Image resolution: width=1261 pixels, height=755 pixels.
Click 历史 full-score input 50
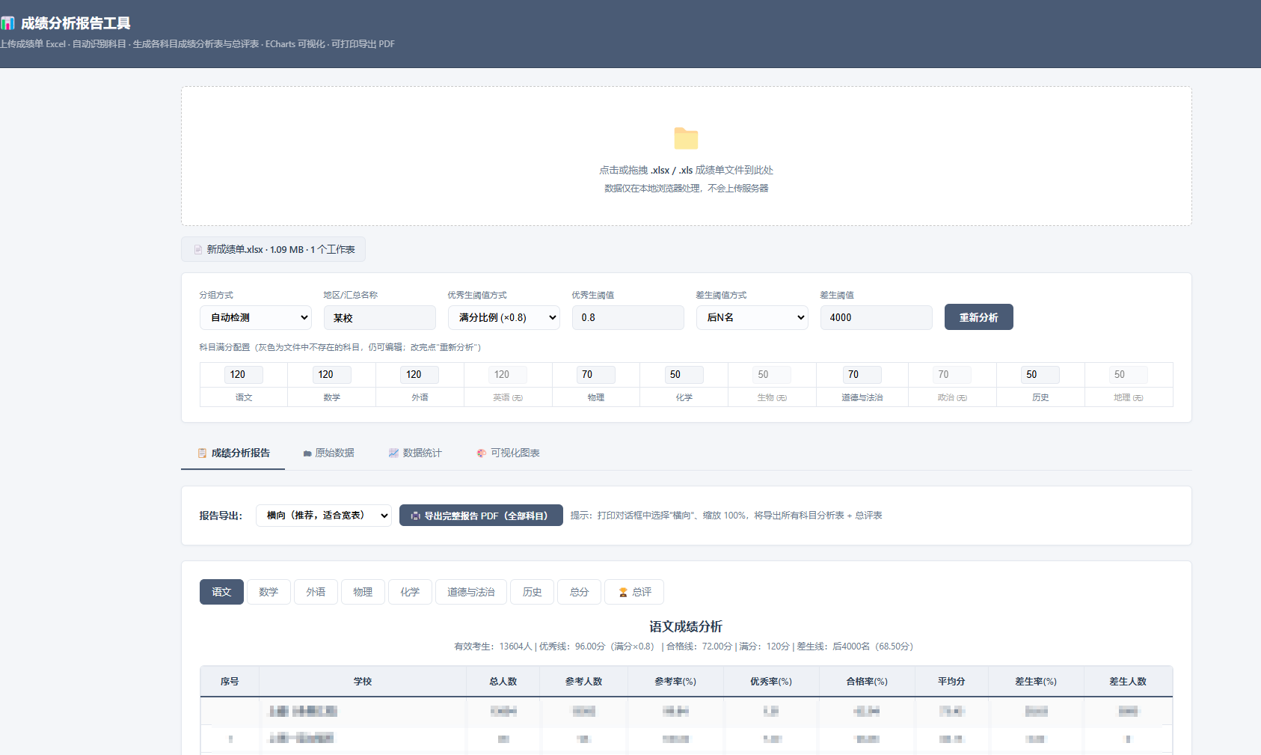1040,374
